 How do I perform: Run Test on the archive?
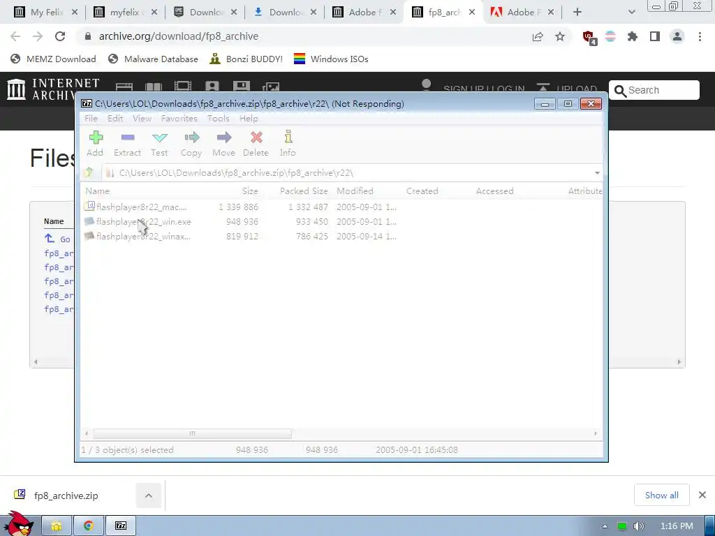coord(159,144)
